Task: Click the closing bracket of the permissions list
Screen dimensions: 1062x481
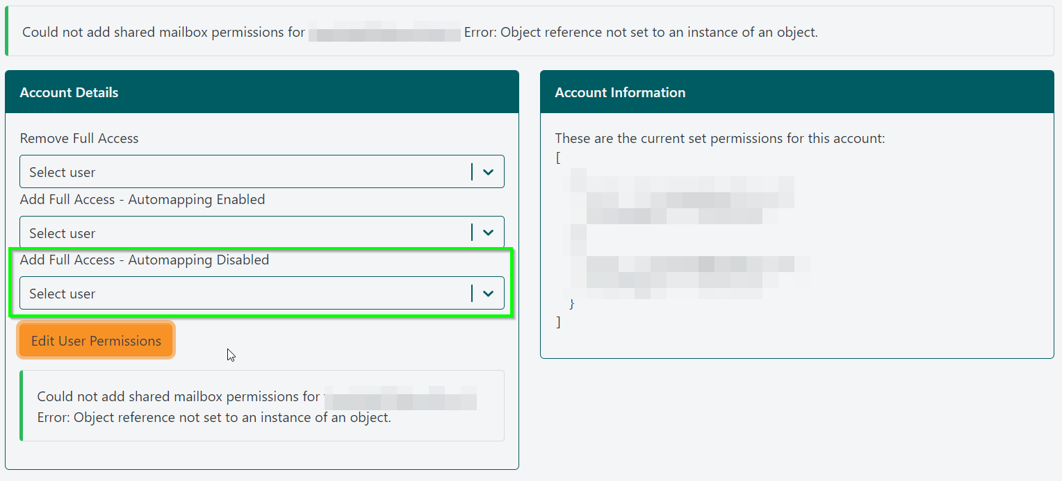Action: pos(558,321)
